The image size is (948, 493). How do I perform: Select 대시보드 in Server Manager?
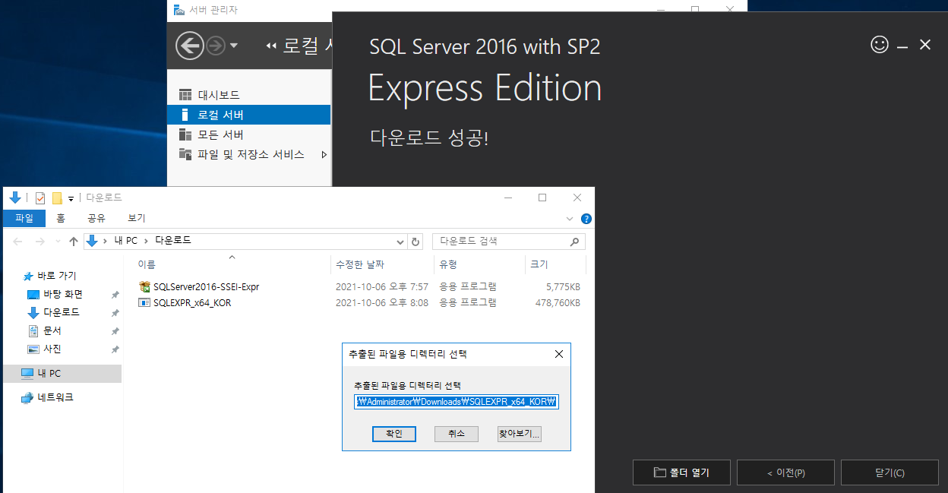click(x=219, y=95)
